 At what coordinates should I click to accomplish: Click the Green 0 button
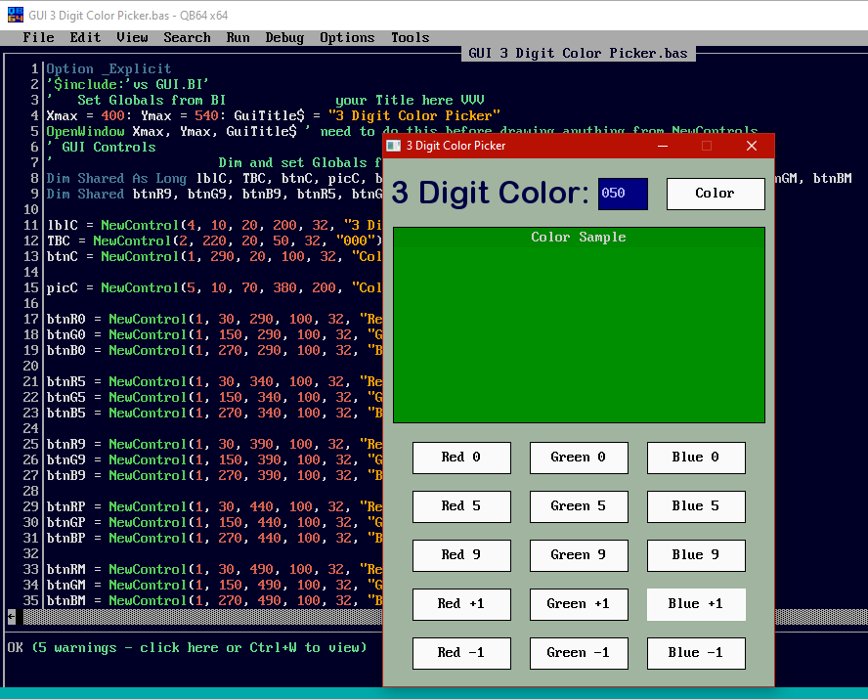pos(579,458)
